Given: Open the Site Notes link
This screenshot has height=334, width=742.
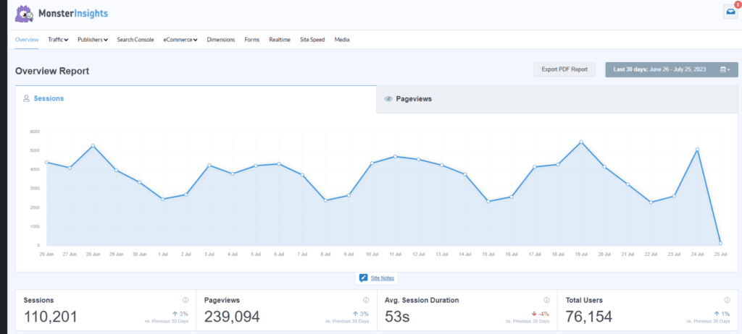Looking at the screenshot, I should click(x=382, y=278).
